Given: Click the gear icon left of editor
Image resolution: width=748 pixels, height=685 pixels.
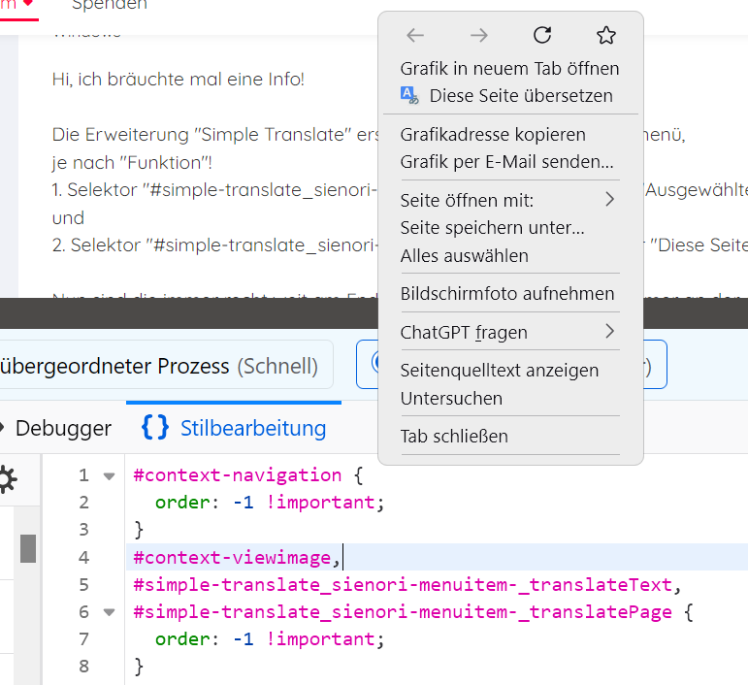Looking at the screenshot, I should coord(7,478).
